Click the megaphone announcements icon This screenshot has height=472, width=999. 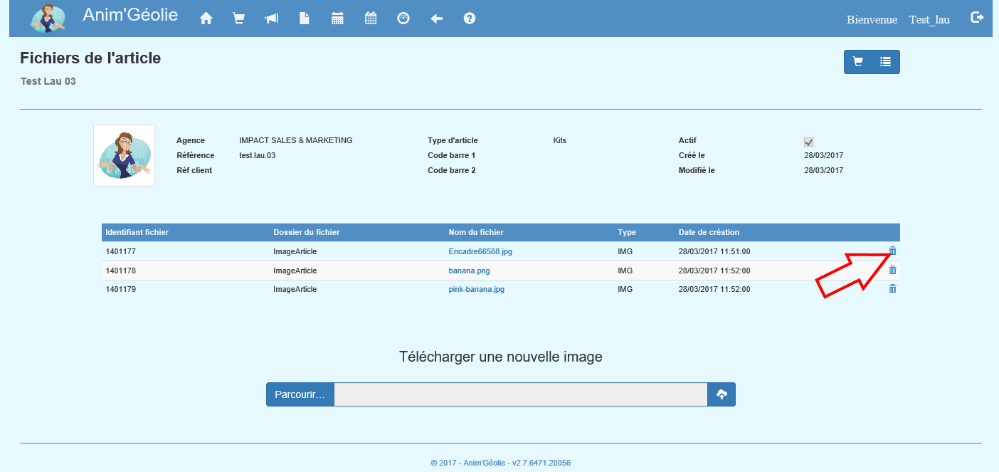(x=272, y=19)
